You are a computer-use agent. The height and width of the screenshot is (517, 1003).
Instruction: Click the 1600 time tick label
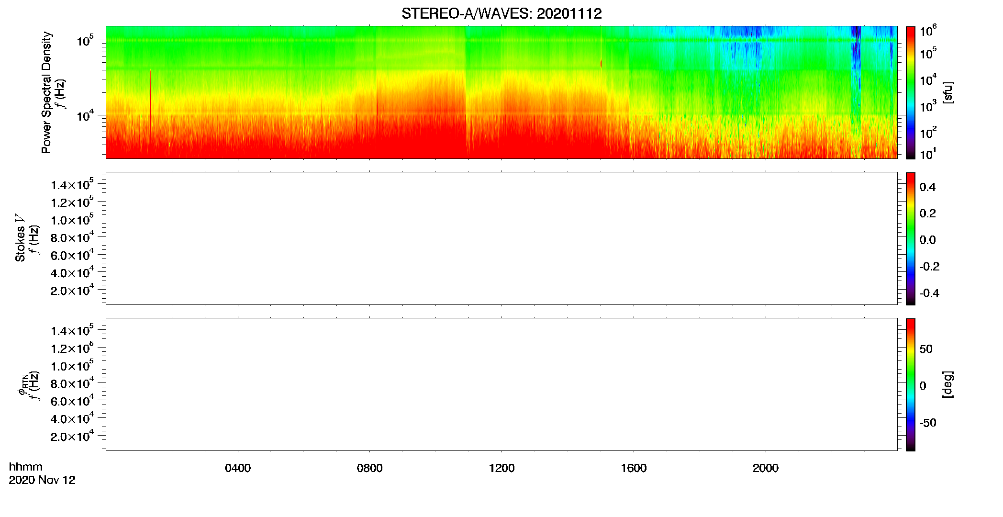(x=634, y=468)
